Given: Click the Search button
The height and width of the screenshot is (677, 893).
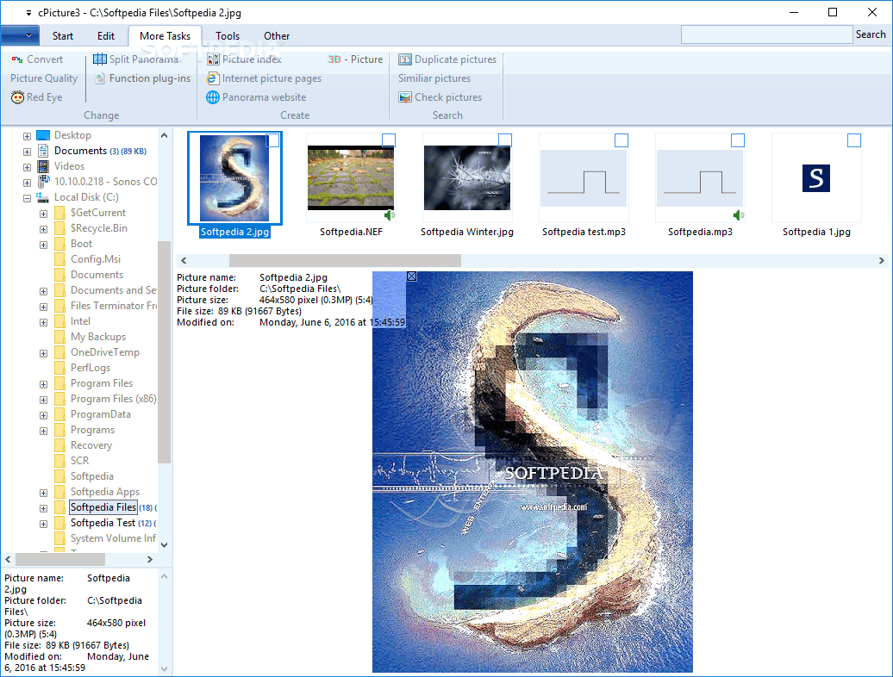Looking at the screenshot, I should click(871, 34).
